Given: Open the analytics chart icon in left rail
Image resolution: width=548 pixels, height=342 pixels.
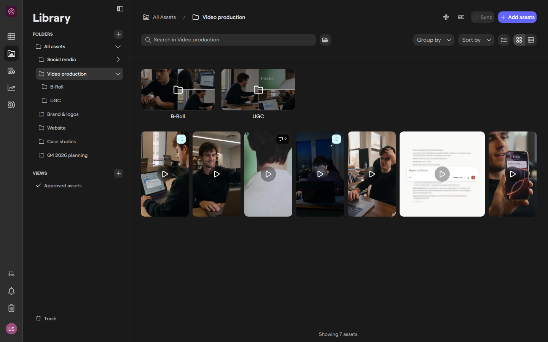Looking at the screenshot, I should pyautogui.click(x=11, y=88).
